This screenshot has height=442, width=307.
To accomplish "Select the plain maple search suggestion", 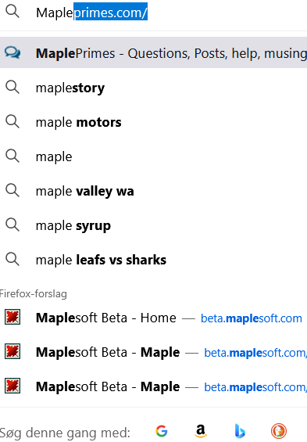I will click(x=153, y=156).
